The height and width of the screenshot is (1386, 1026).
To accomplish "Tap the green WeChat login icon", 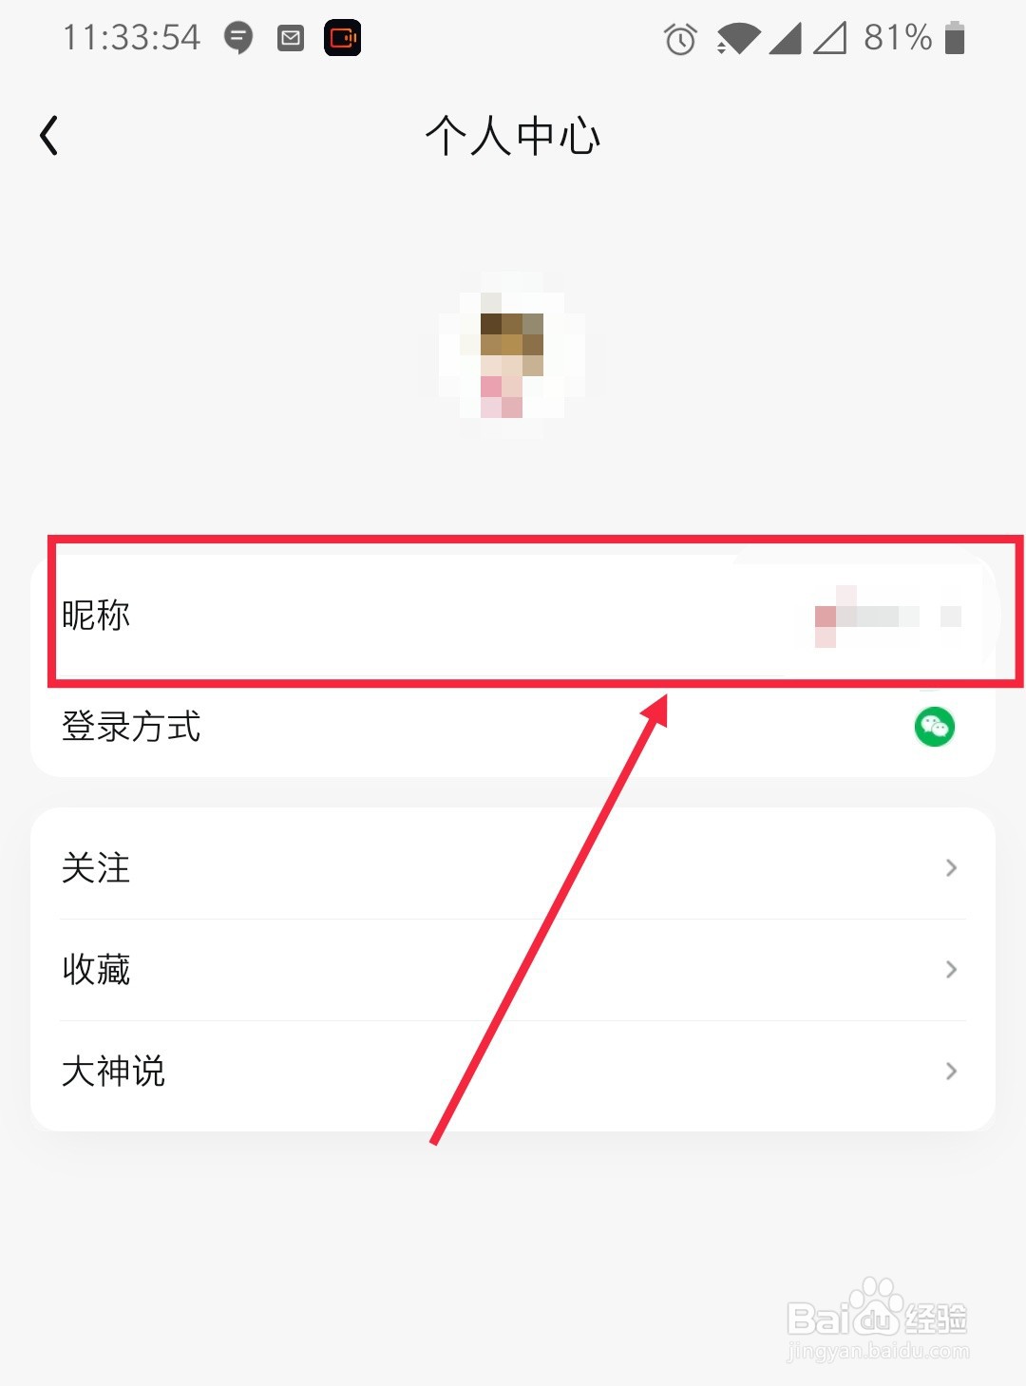I will pyautogui.click(x=935, y=727).
